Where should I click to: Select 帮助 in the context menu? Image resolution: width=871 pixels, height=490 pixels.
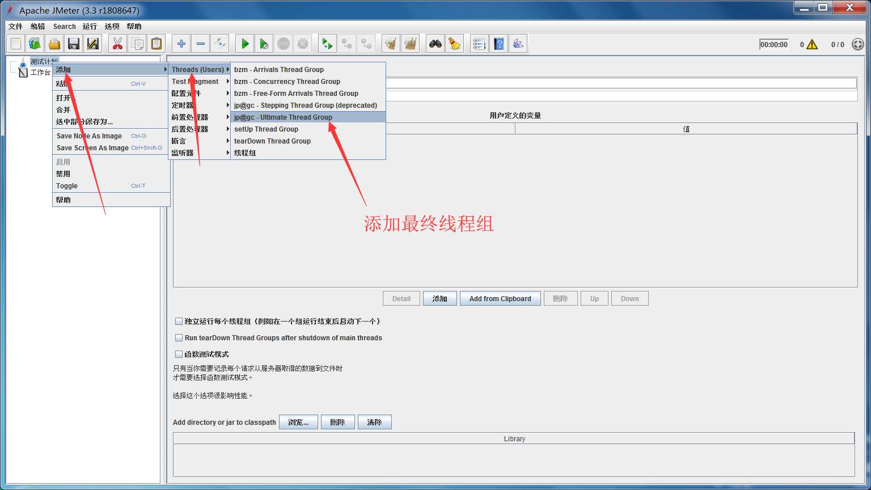[x=111, y=200]
